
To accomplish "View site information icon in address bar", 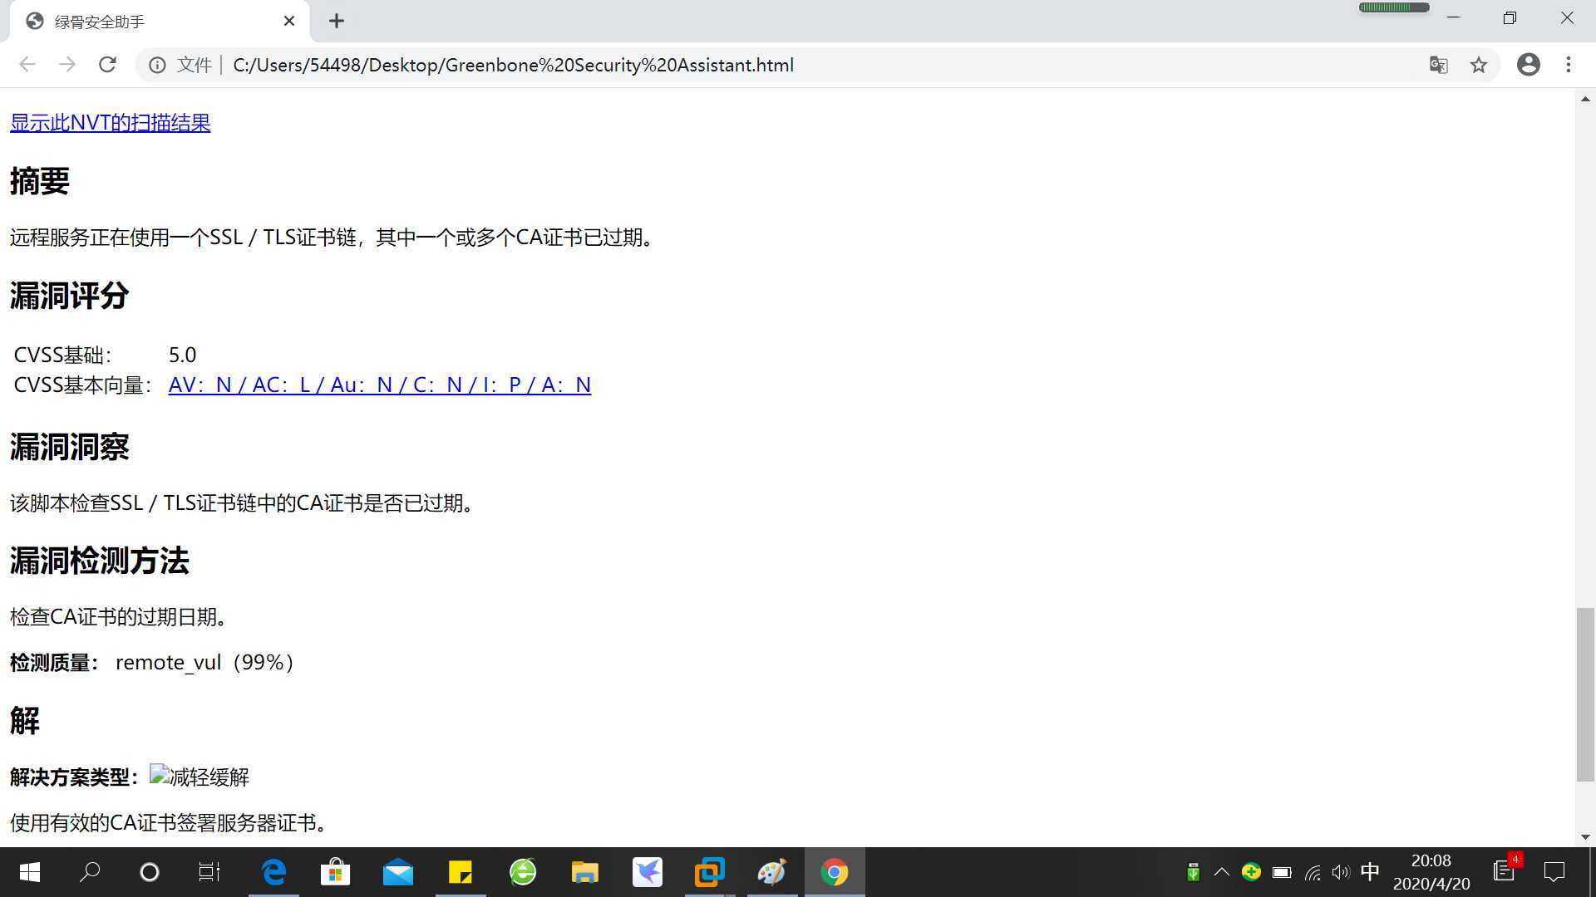I will pyautogui.click(x=157, y=65).
